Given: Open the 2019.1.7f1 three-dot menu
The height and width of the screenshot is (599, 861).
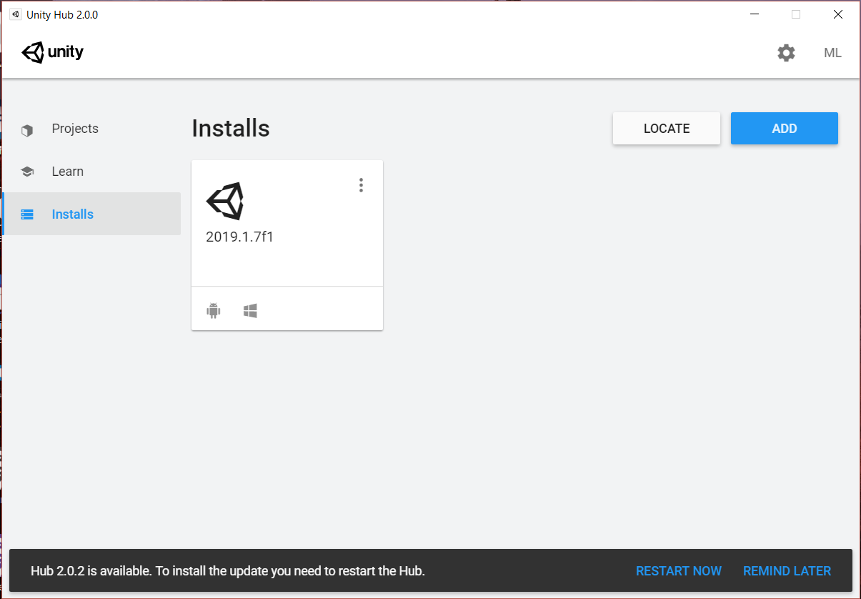Looking at the screenshot, I should tap(361, 185).
